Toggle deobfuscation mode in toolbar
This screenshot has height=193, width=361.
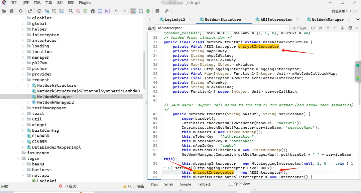click(133, 11)
